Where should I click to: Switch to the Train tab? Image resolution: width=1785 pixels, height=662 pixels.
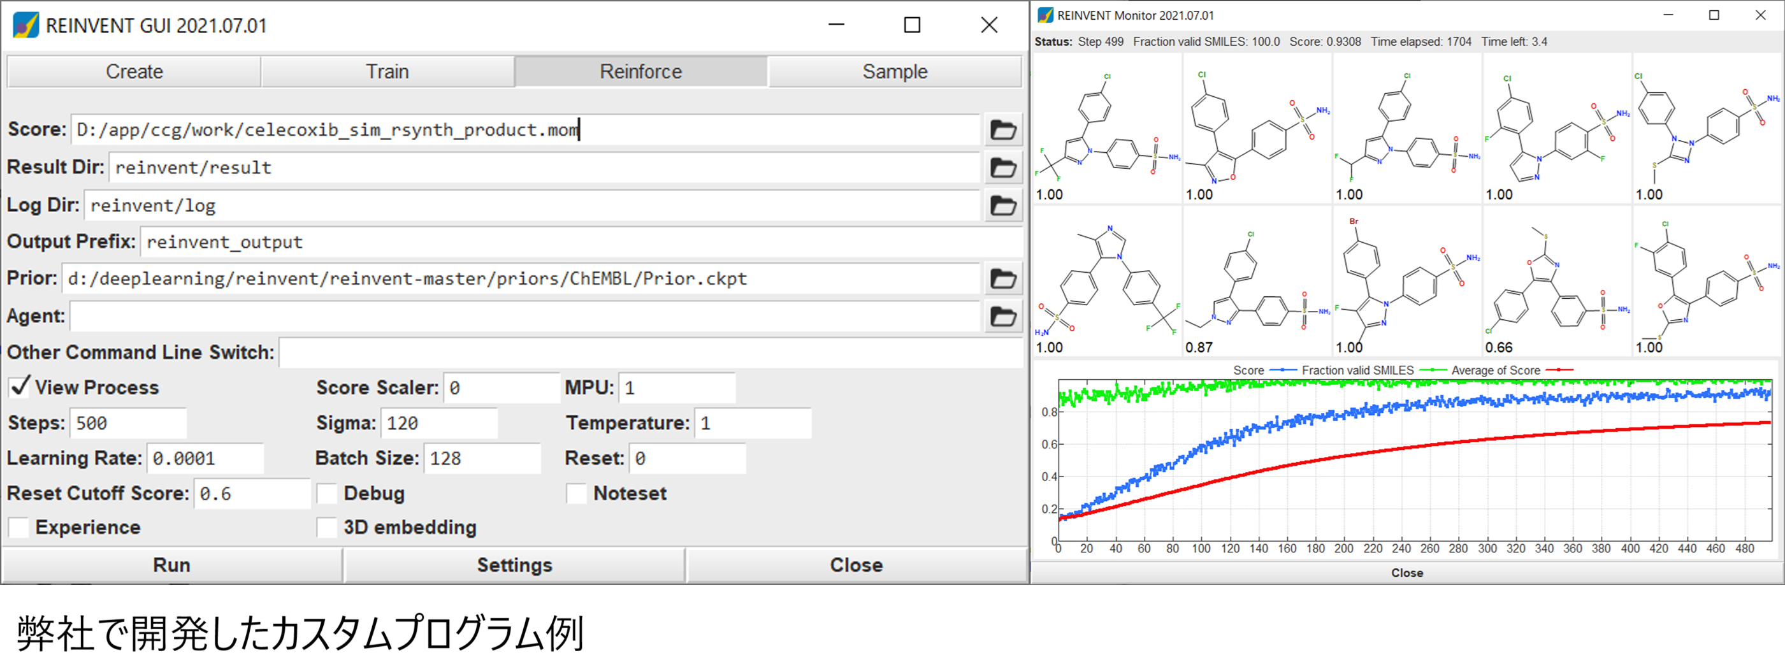[x=387, y=71]
